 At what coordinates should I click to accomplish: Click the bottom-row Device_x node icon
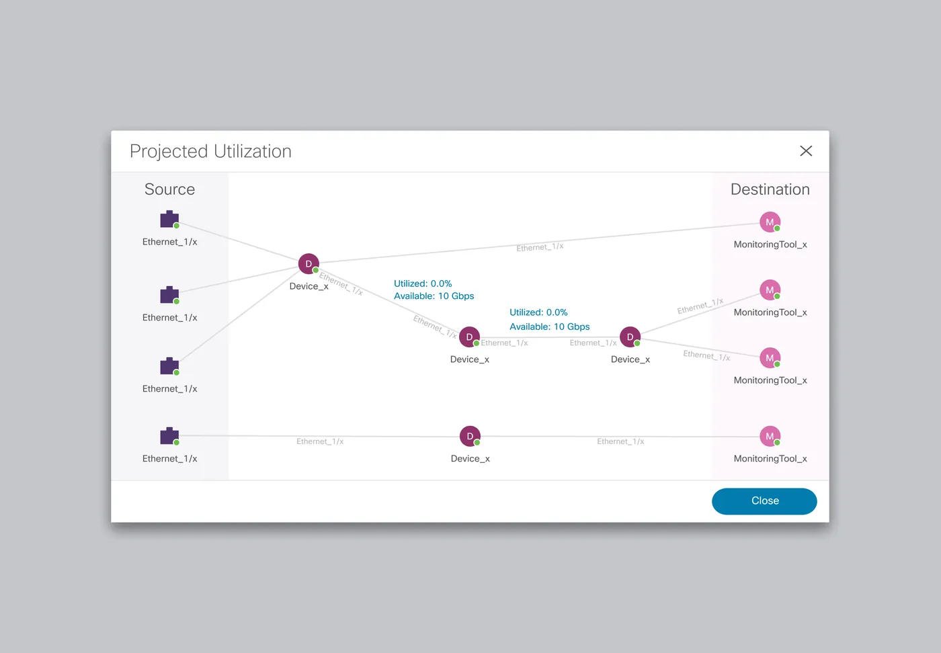click(470, 436)
